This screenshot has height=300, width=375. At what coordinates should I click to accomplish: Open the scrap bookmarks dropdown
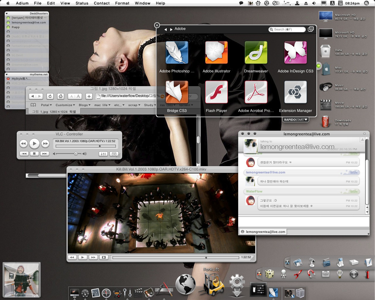[x=134, y=105]
